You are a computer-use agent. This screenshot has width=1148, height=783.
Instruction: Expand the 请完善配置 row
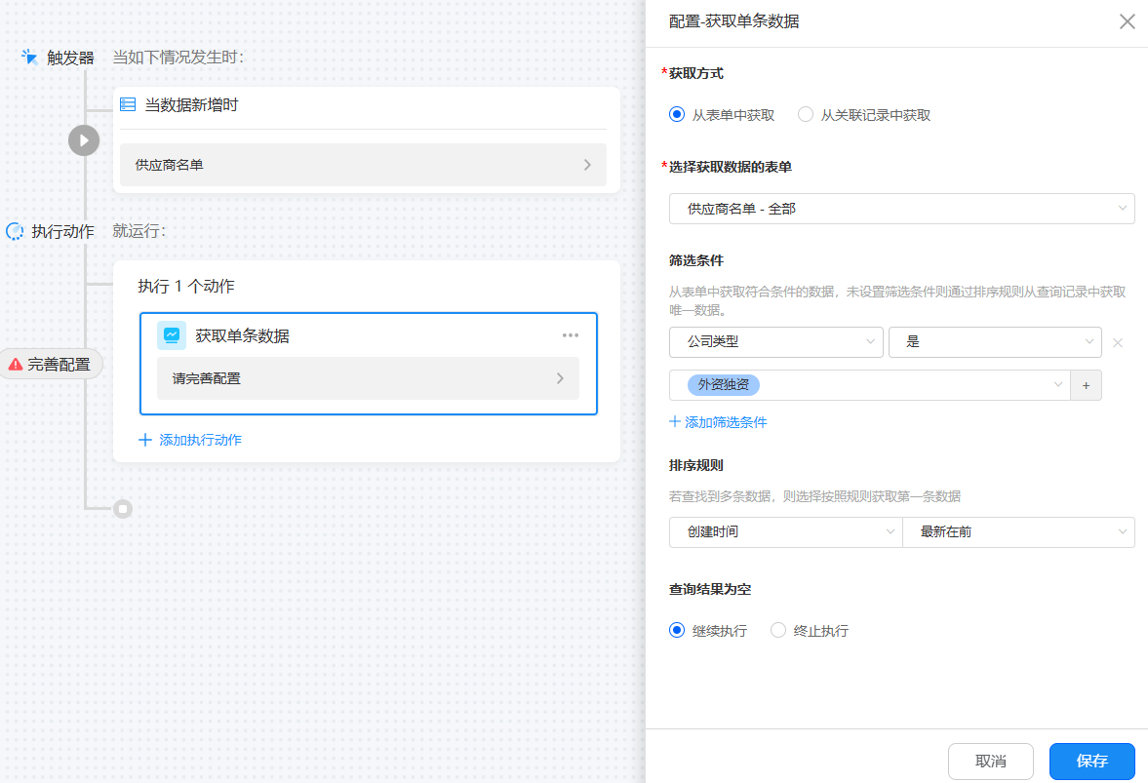click(369, 378)
